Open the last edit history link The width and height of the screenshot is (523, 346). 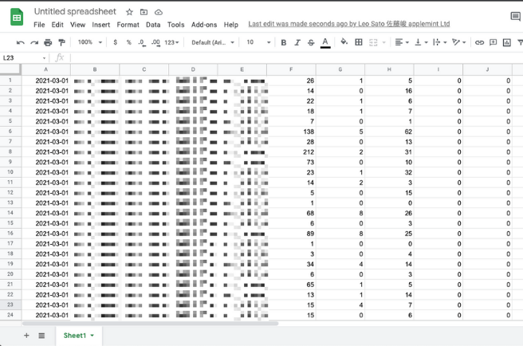tap(349, 24)
